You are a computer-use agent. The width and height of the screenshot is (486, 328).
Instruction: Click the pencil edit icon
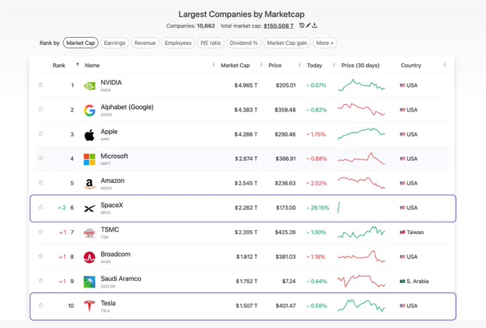308,26
